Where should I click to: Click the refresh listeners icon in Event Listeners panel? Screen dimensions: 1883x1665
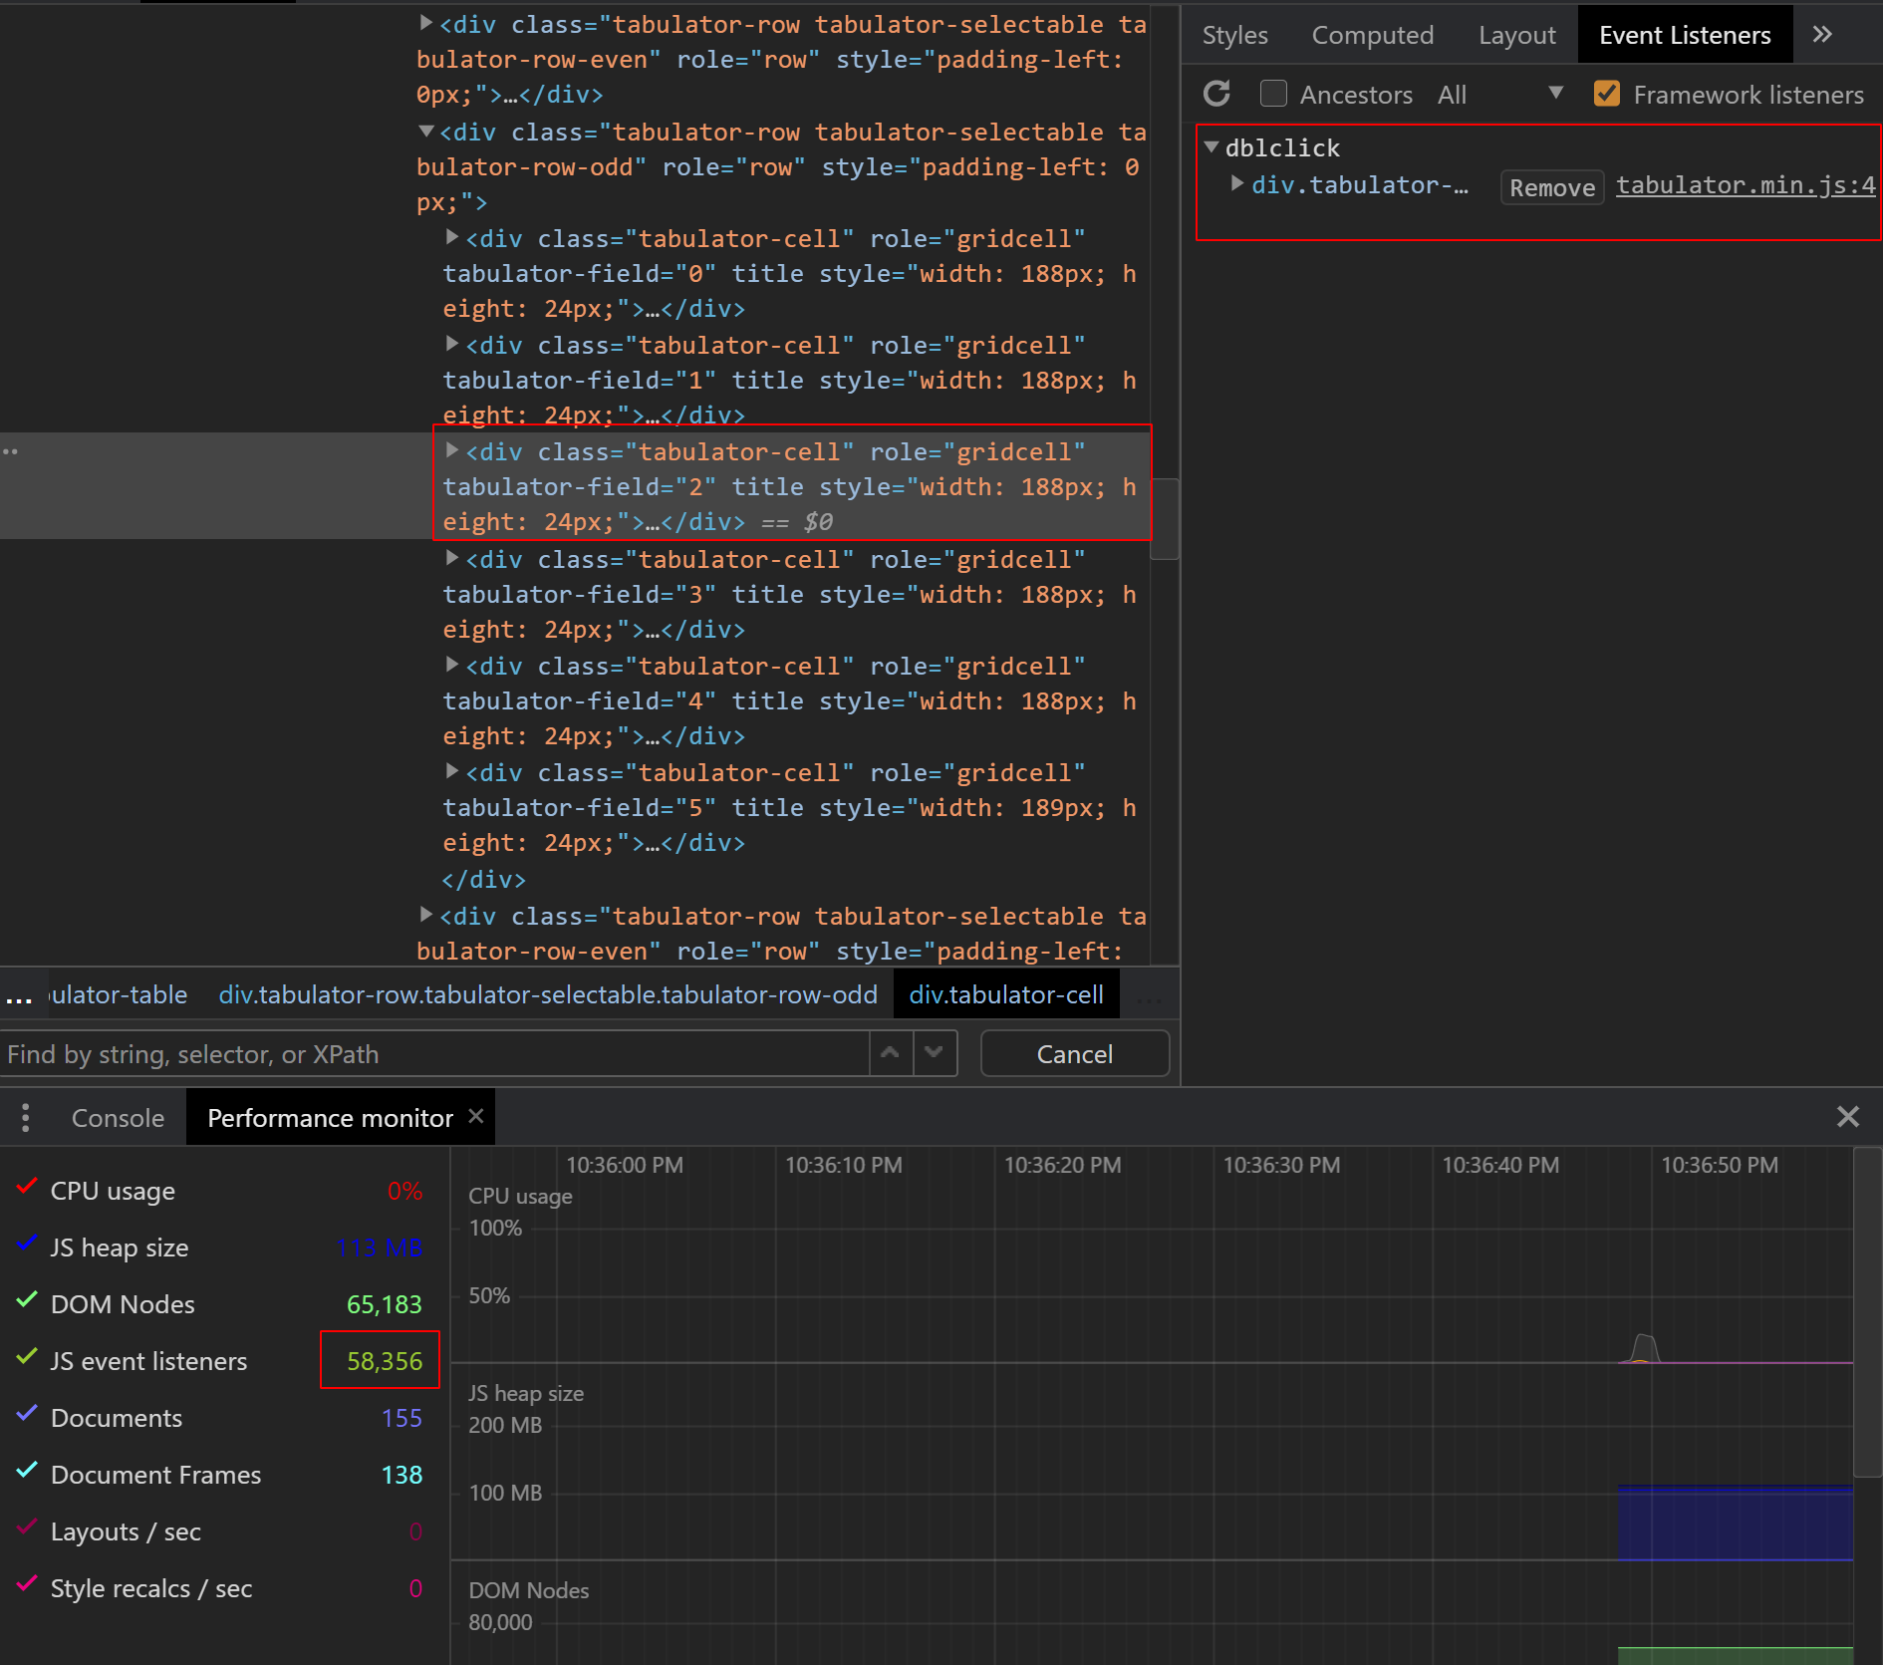(x=1216, y=94)
